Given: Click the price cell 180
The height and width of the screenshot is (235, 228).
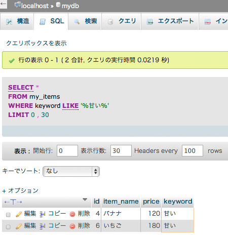Looking at the screenshot, I should [151, 226].
